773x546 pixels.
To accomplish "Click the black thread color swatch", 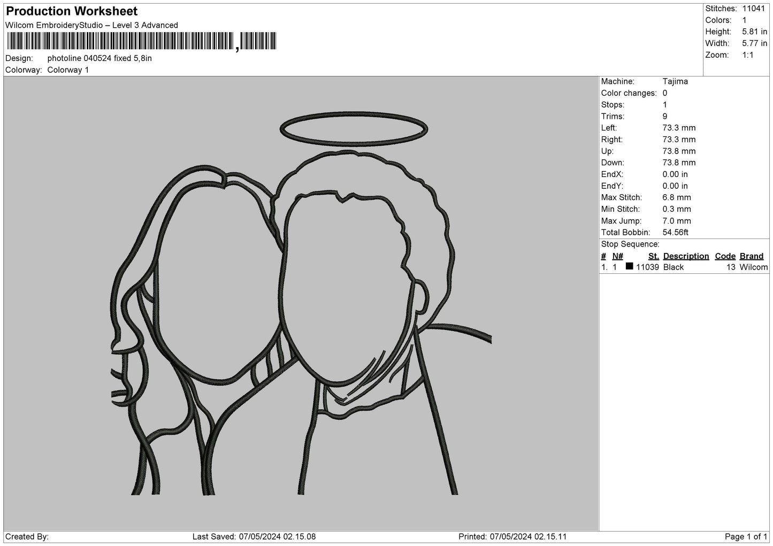I will tap(629, 266).
